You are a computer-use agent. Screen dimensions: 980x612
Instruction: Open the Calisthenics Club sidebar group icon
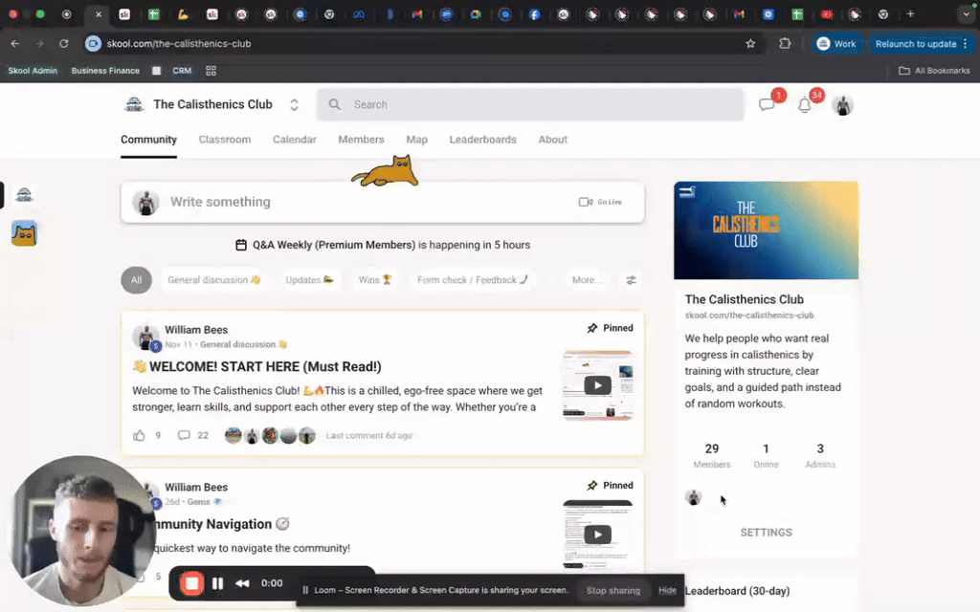(x=24, y=195)
